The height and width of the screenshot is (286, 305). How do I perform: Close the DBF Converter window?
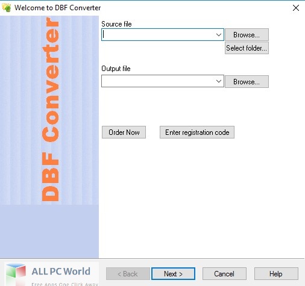pyautogui.click(x=296, y=8)
